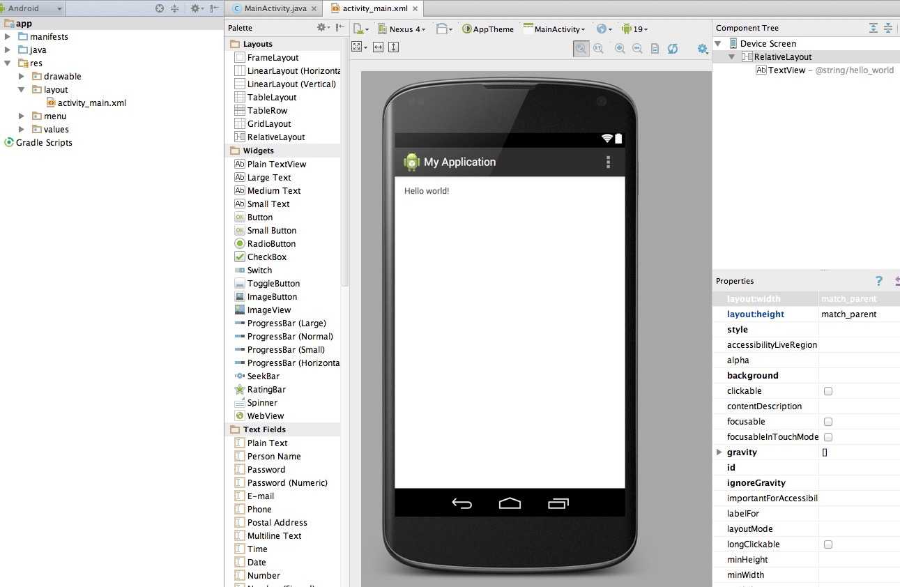Screen dimensions: 900x587
Task: Toggle fill width button in designer toolbar
Action: tap(378, 47)
